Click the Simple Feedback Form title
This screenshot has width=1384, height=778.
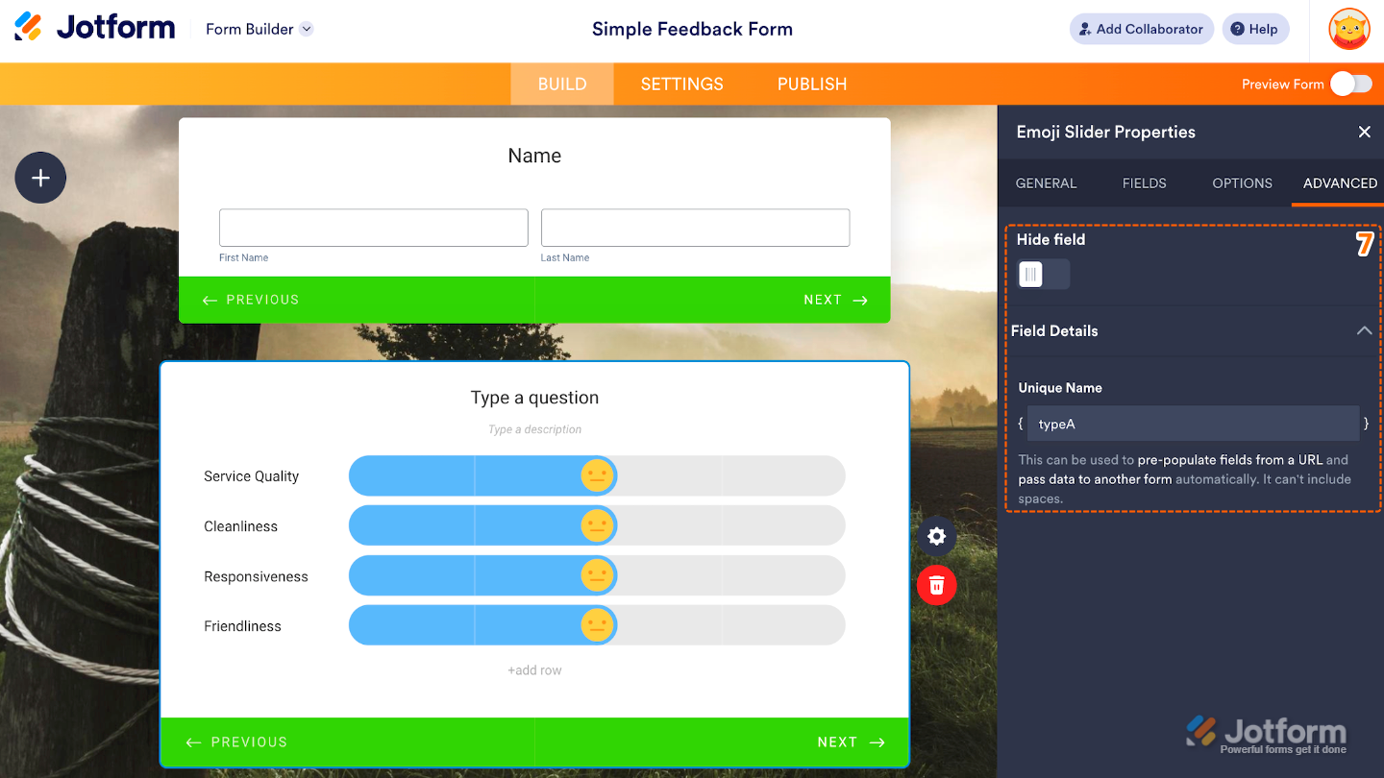coord(692,29)
